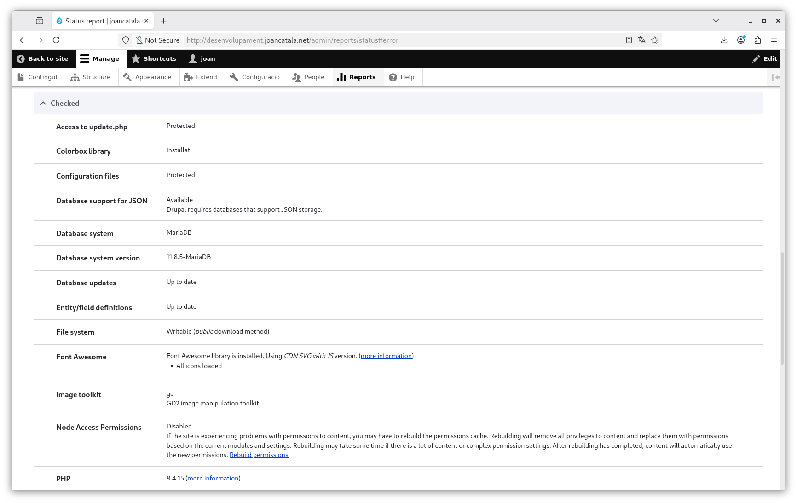Image resolution: width=797 pixels, height=503 pixels.
Task: Select the Appearance paint-roller icon
Action: pos(127,77)
